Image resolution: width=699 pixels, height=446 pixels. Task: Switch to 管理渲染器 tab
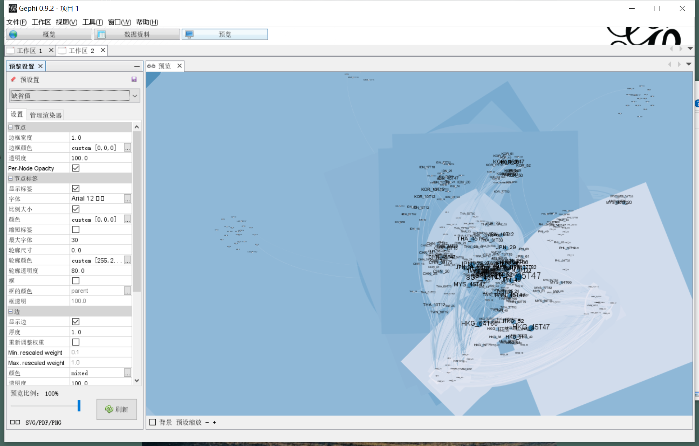point(46,115)
